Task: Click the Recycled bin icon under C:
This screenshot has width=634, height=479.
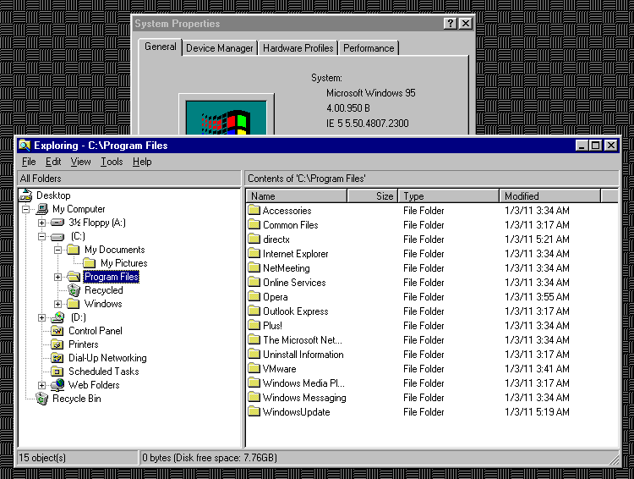Action: point(74,290)
